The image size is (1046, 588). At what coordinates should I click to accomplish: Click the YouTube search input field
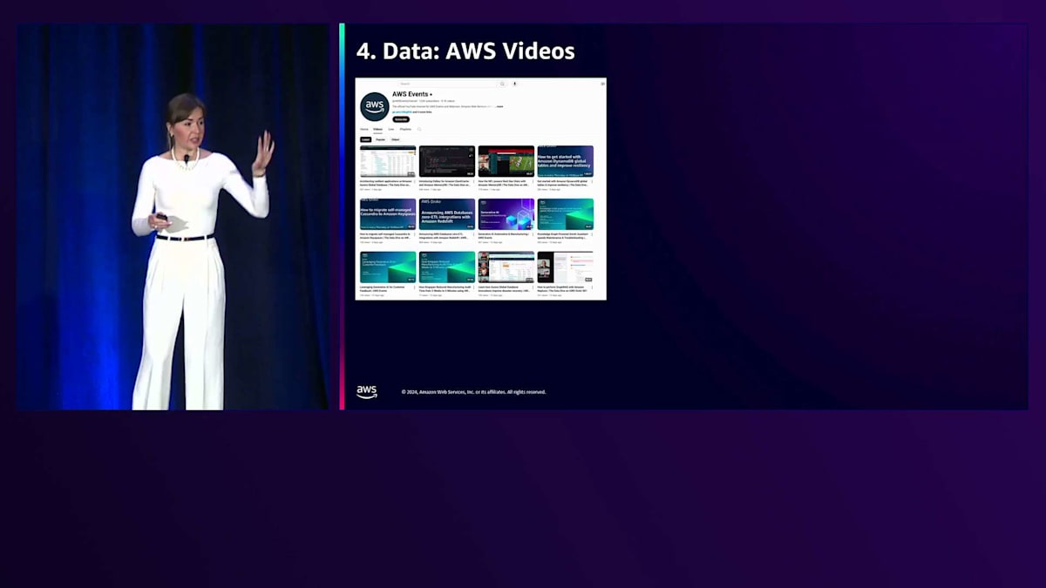[448, 84]
